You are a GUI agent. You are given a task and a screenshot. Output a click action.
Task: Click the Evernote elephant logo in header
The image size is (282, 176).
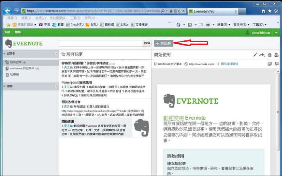pyautogui.click(x=24, y=43)
